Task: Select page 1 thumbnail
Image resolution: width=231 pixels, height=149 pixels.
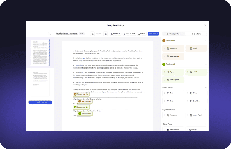Action: coord(40,53)
